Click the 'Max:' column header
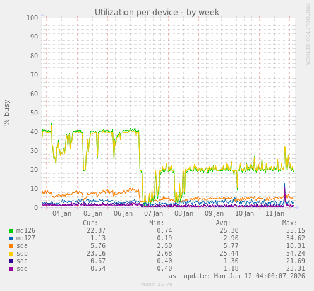 click(x=290, y=223)
